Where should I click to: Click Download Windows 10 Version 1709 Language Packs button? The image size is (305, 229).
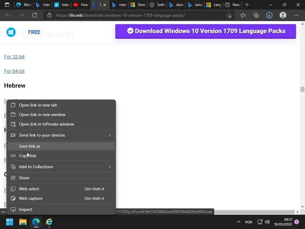click(206, 31)
